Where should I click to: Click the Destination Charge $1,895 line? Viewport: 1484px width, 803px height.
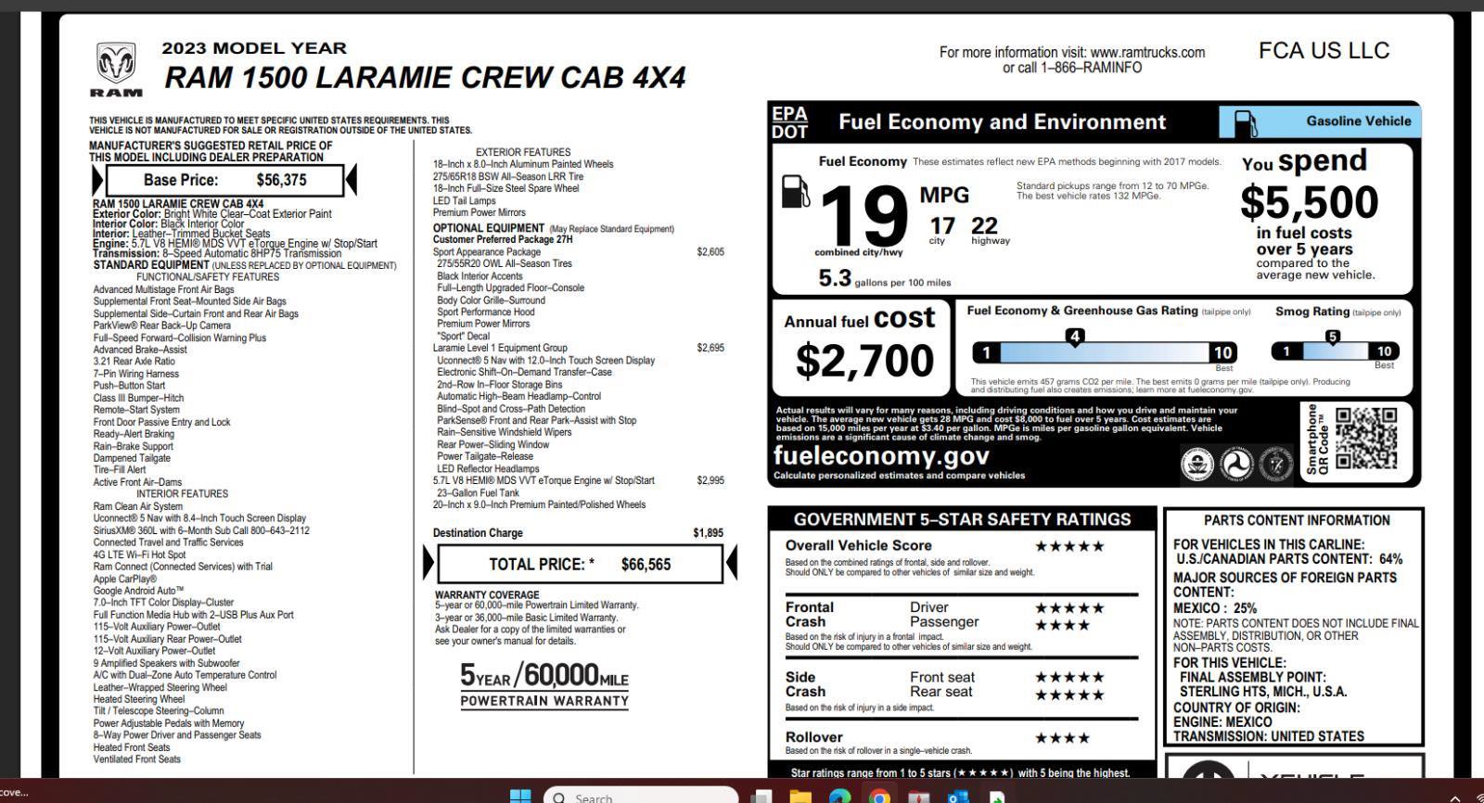pos(578,533)
